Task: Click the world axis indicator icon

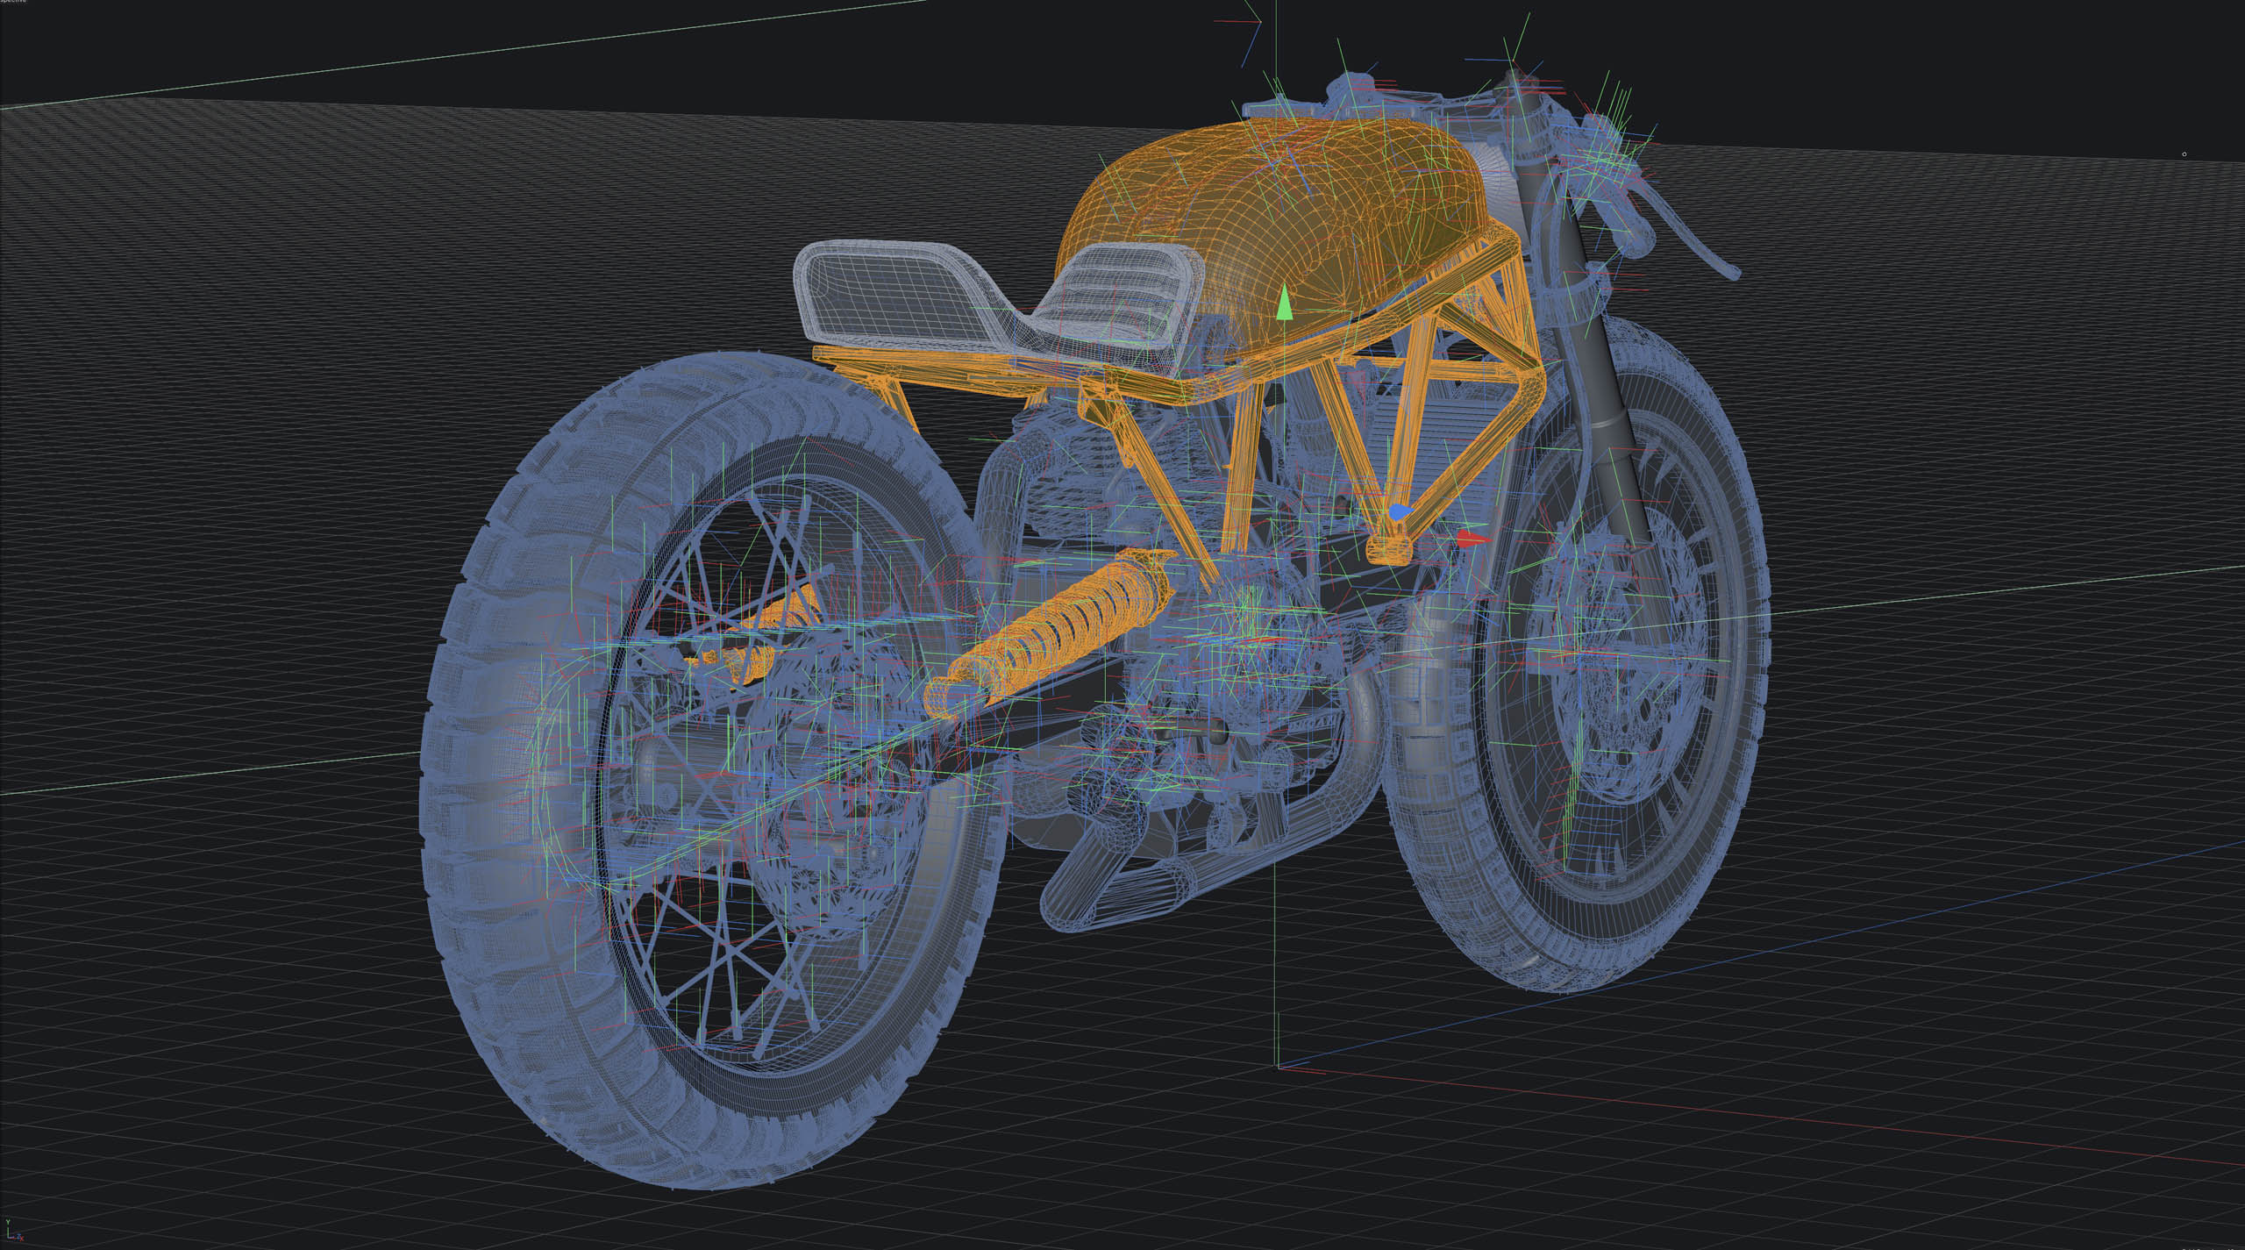Action: [14, 1233]
